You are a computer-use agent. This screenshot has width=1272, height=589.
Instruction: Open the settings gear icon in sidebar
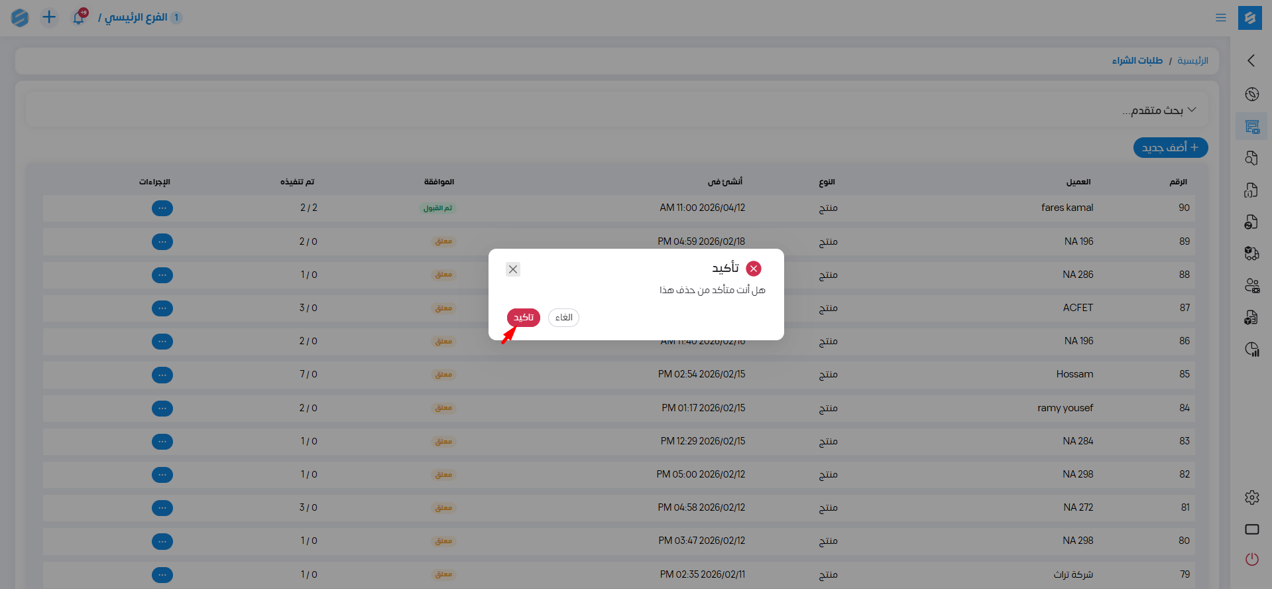pos(1251,497)
